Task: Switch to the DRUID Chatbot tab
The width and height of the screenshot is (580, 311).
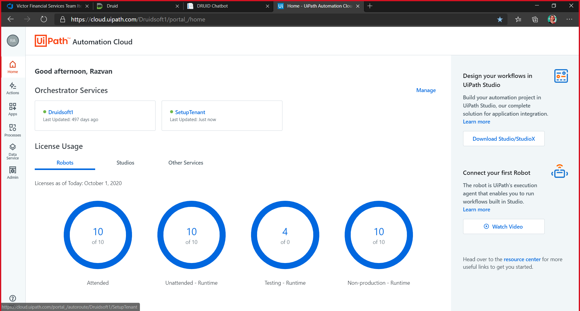Action: 227,6
